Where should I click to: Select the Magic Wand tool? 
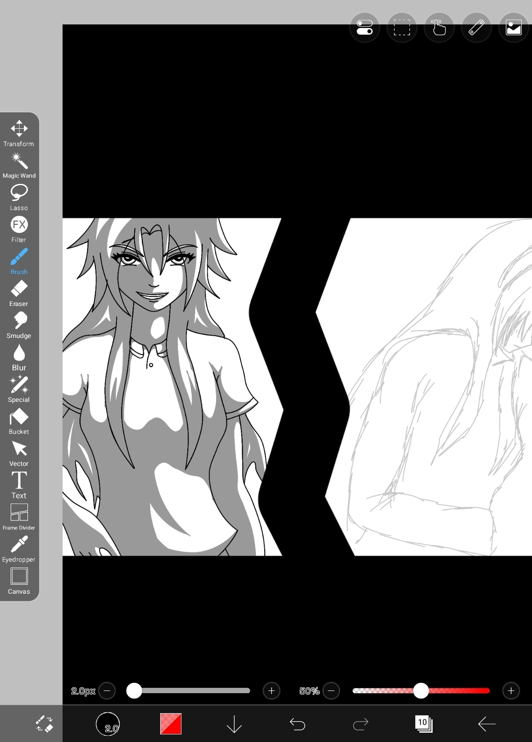[x=19, y=165]
